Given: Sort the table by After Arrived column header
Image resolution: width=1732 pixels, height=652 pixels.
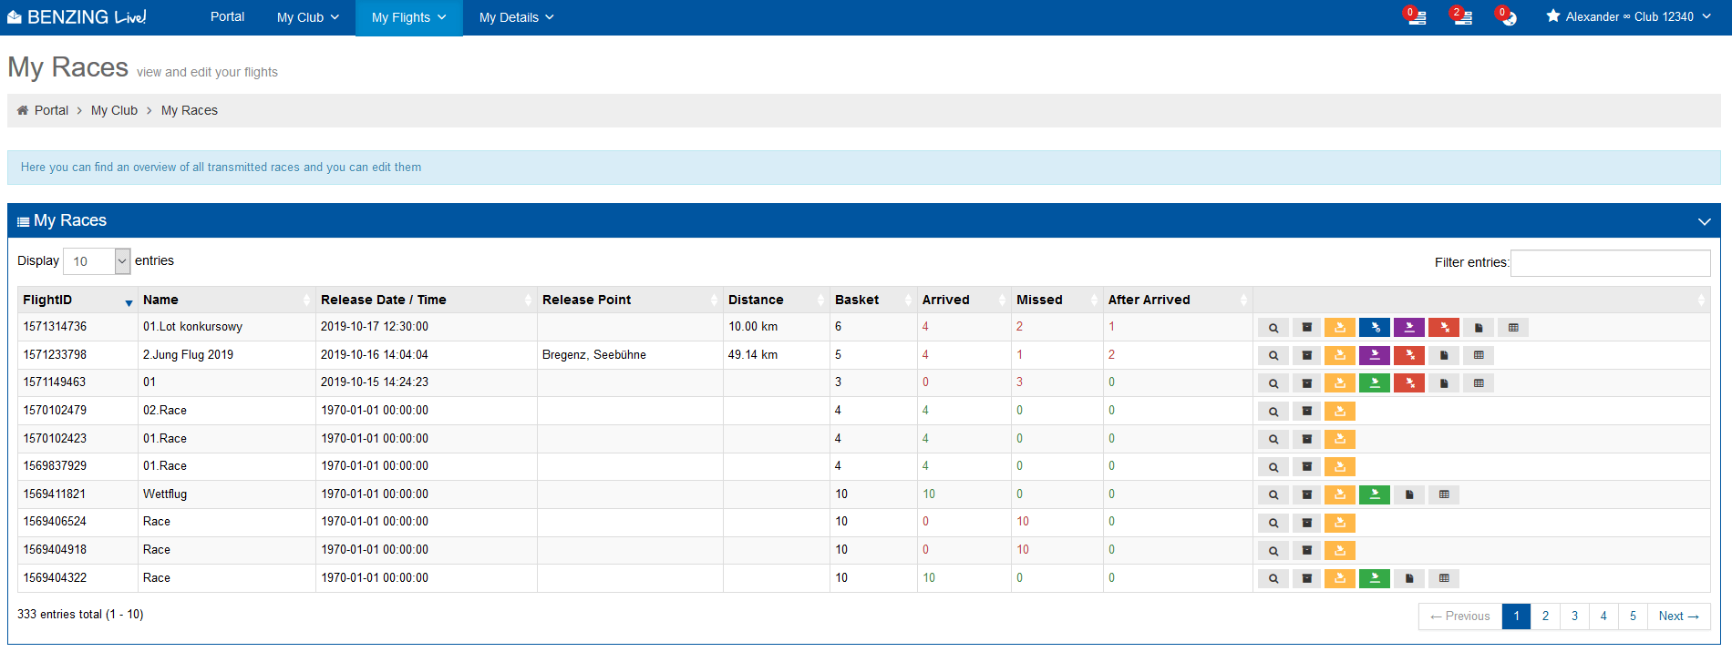Looking at the screenshot, I should 1178,300.
